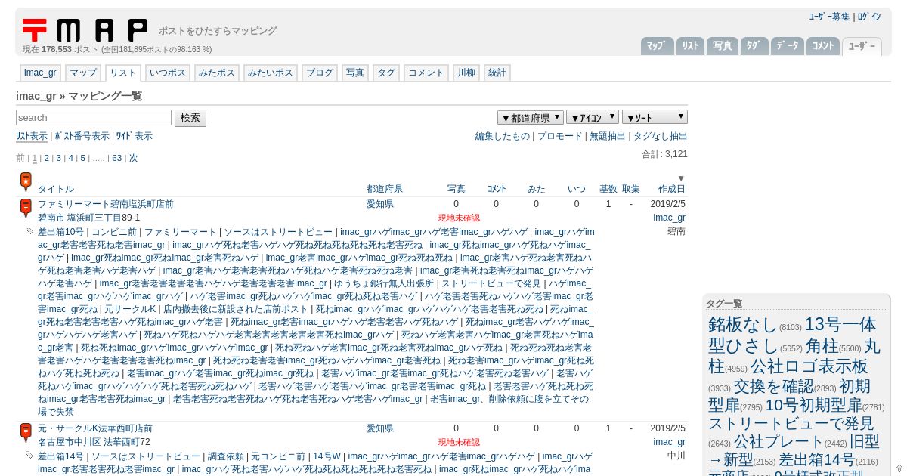This screenshot has height=476, width=907.
Task: Open 元・サークルK法華西町店前 post title
Action: click(x=95, y=428)
